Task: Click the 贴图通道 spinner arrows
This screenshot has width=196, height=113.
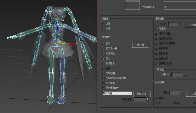Action: [x=148, y=99]
